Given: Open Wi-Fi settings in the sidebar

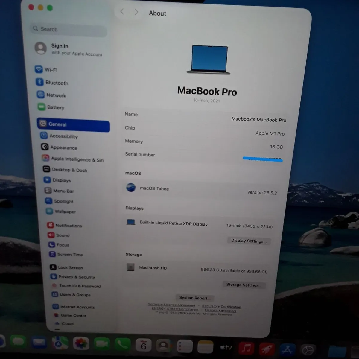Looking at the screenshot, I should point(46,69).
